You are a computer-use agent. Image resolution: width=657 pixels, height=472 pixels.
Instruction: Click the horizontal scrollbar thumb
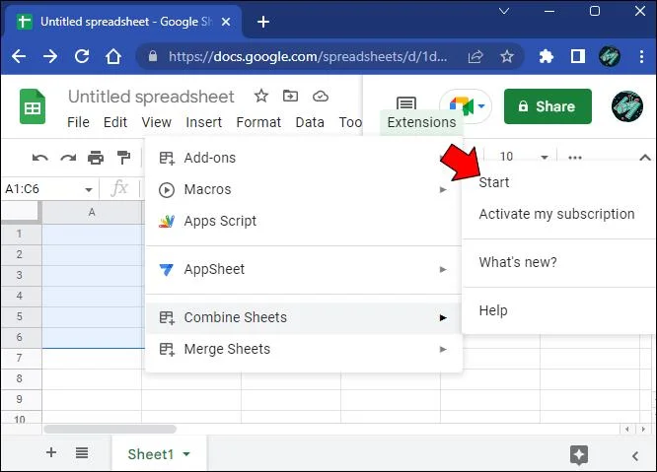pyautogui.click(x=109, y=429)
